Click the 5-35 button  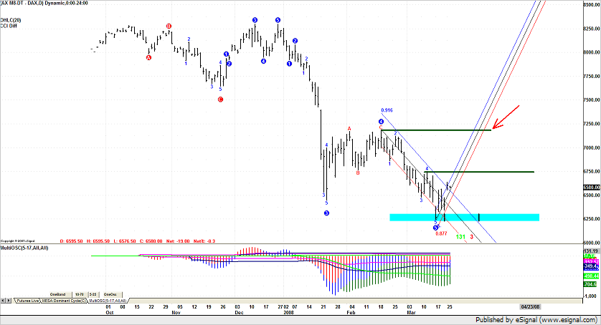pos(93,294)
